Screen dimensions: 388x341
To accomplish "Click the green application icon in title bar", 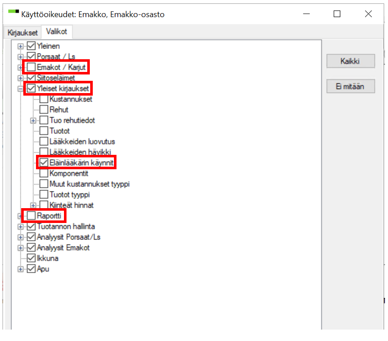I will pyautogui.click(x=14, y=11).
